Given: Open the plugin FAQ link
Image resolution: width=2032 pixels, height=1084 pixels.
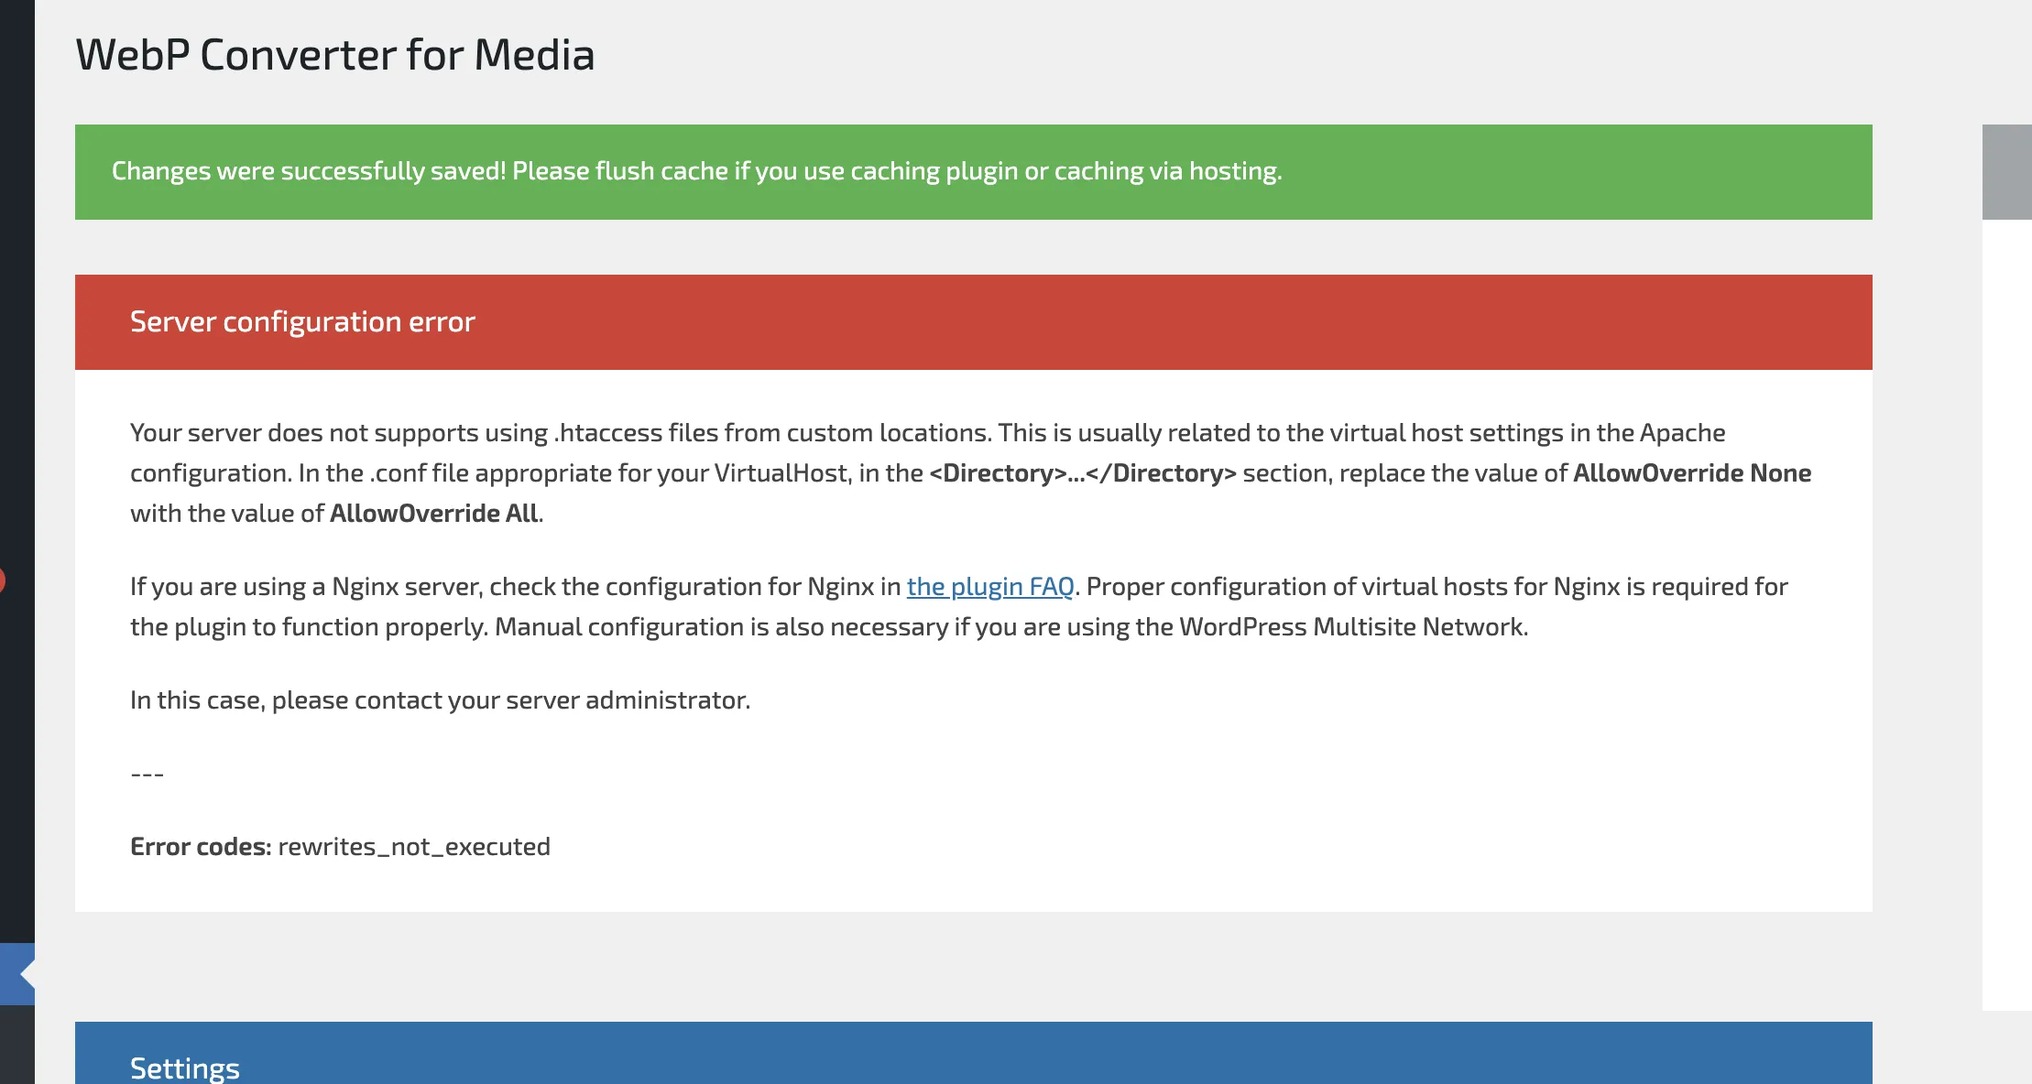Looking at the screenshot, I should [x=989, y=587].
